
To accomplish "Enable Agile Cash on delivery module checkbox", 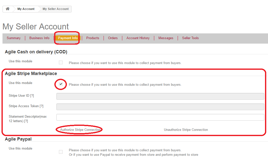I will [61, 63].
